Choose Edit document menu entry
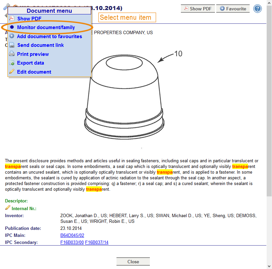This screenshot has width=272, height=269. (34, 72)
